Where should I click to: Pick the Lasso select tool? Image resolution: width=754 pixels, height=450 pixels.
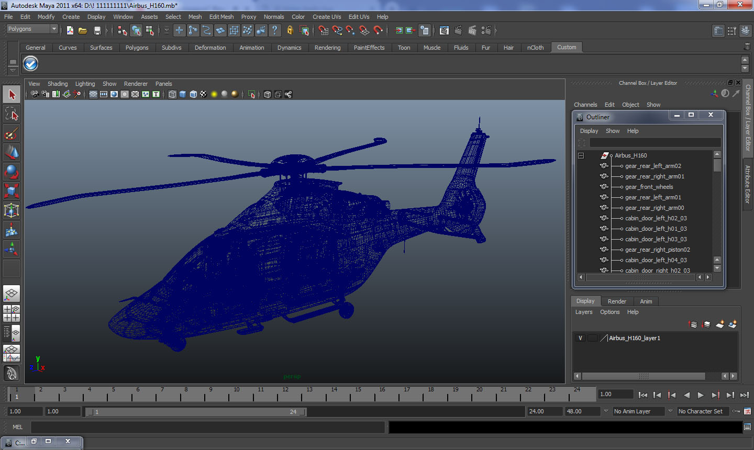12,114
